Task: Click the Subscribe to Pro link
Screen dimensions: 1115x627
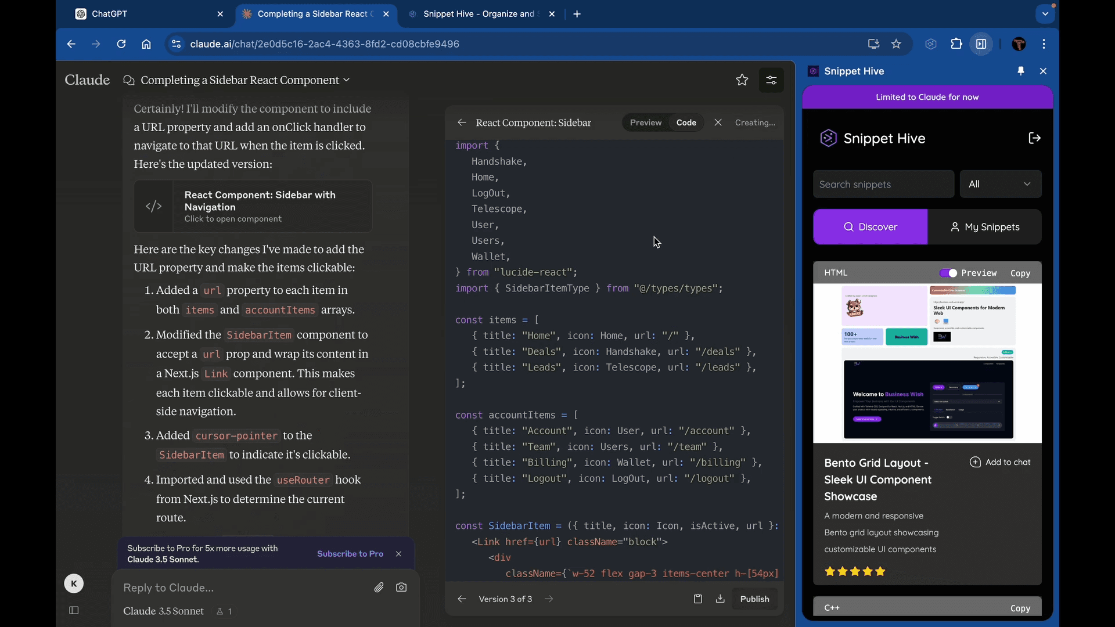Action: 350,554
